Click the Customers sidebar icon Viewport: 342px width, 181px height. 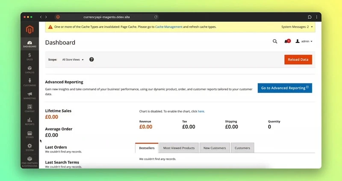tap(29, 82)
